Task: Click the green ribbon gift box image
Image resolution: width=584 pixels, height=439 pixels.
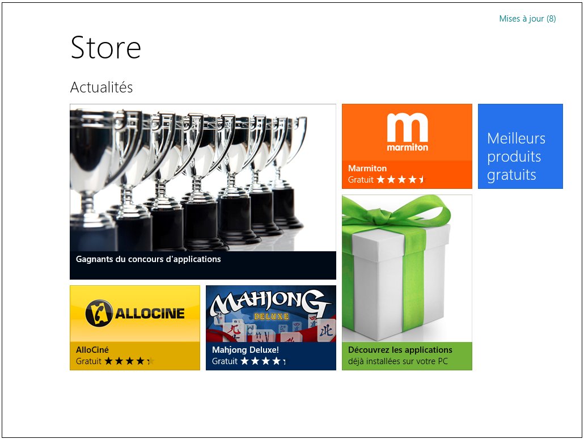Action: tap(407, 268)
